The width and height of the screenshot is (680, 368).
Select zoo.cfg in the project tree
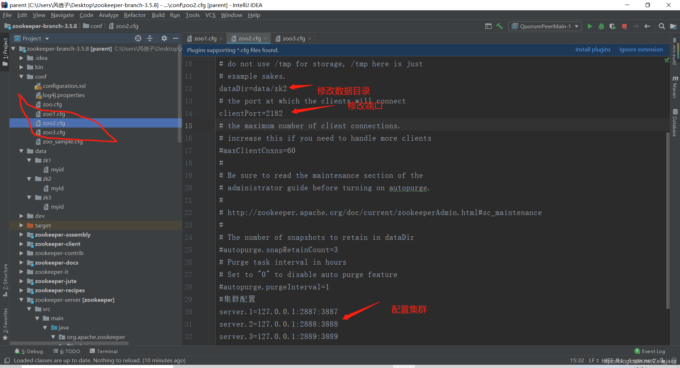(x=52, y=104)
